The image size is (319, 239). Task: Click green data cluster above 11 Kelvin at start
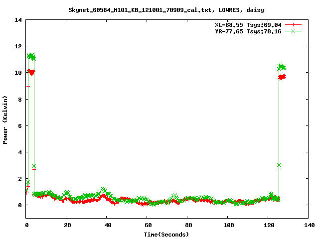[31, 56]
